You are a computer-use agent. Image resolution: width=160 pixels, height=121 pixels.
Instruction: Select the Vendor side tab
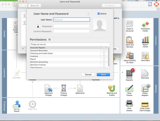(x=4, y=34)
